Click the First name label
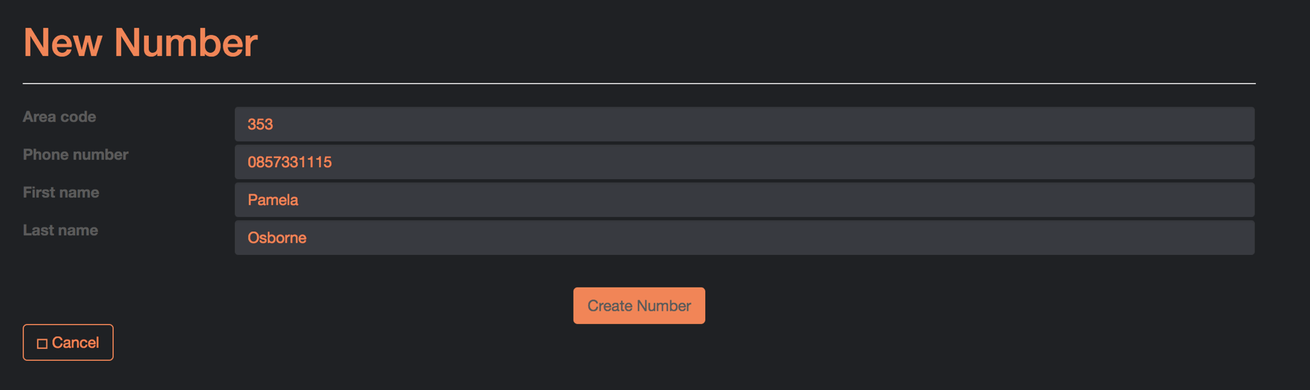Screen dimensions: 1310x390 pos(61,192)
